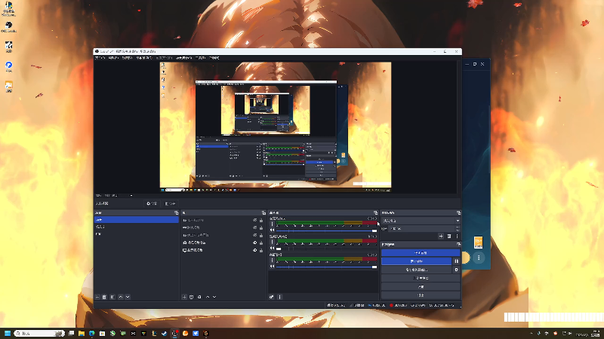The height and width of the screenshot is (339, 604).
Task: Click the Exit button in Controls
Action: (421, 295)
